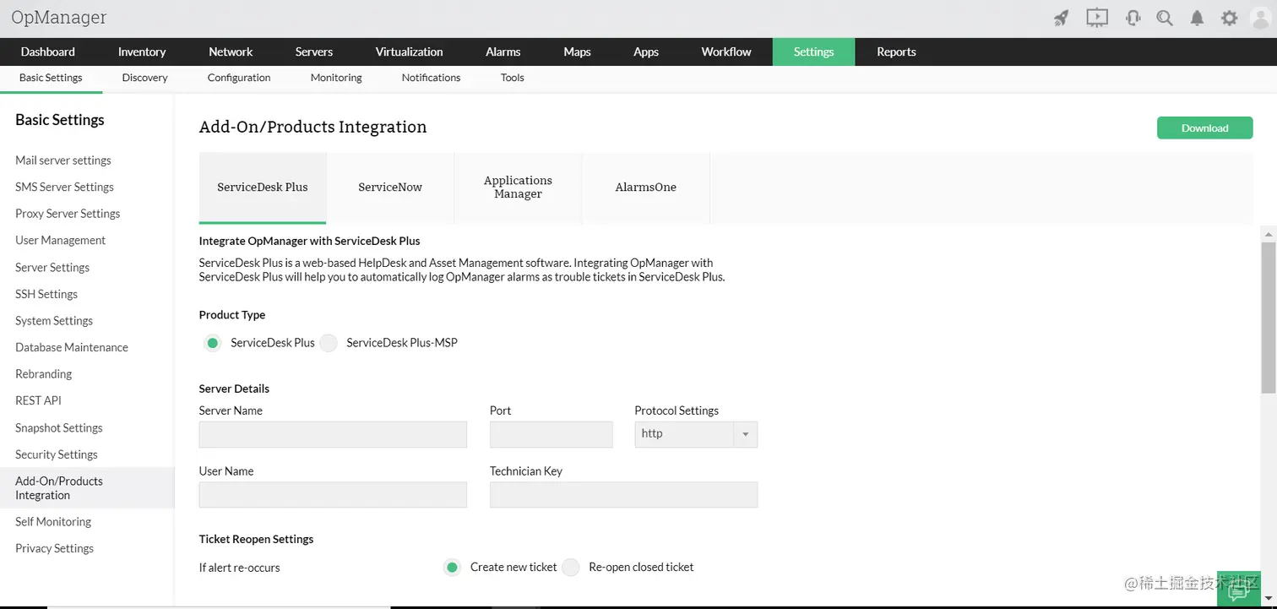Choose Re-open closed ticket option
The width and height of the screenshot is (1277, 609).
[x=571, y=567]
